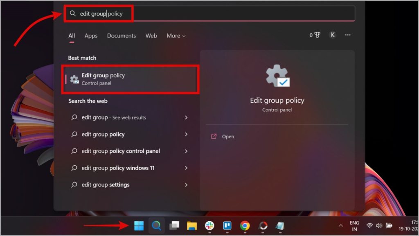Expand the More search filter dropdown
Image resolution: width=419 pixels, height=236 pixels.
point(176,36)
